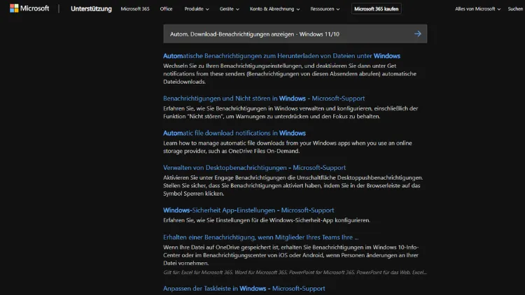Submit search with the arrow icon
The image size is (525, 295).
click(x=417, y=34)
